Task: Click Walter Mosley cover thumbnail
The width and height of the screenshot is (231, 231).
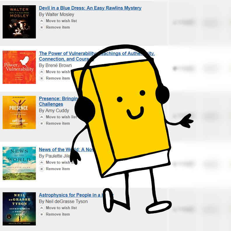Action: coord(19,22)
